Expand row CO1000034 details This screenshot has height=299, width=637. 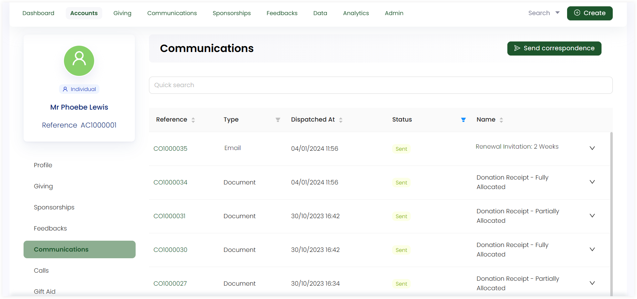click(x=592, y=182)
